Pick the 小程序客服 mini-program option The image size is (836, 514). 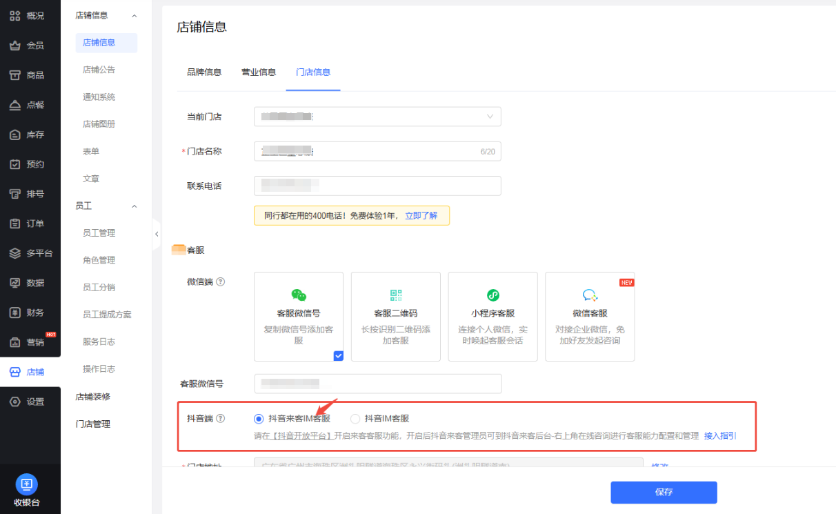tap(492, 295)
